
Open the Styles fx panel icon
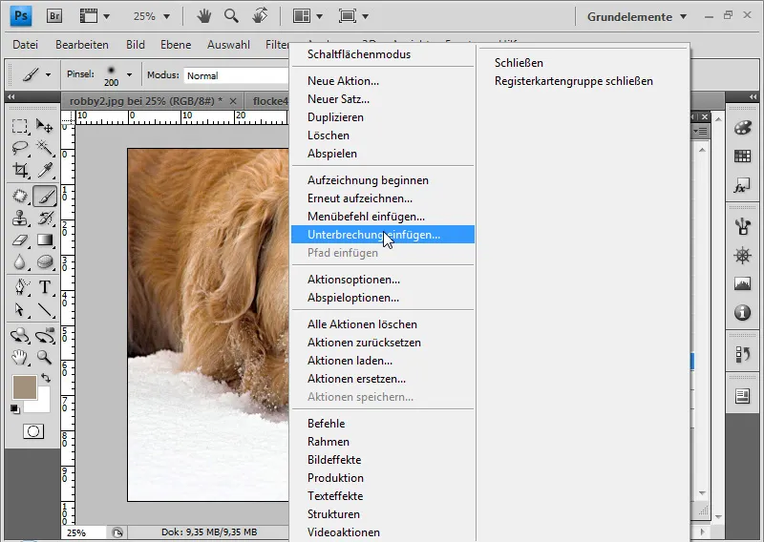click(742, 185)
